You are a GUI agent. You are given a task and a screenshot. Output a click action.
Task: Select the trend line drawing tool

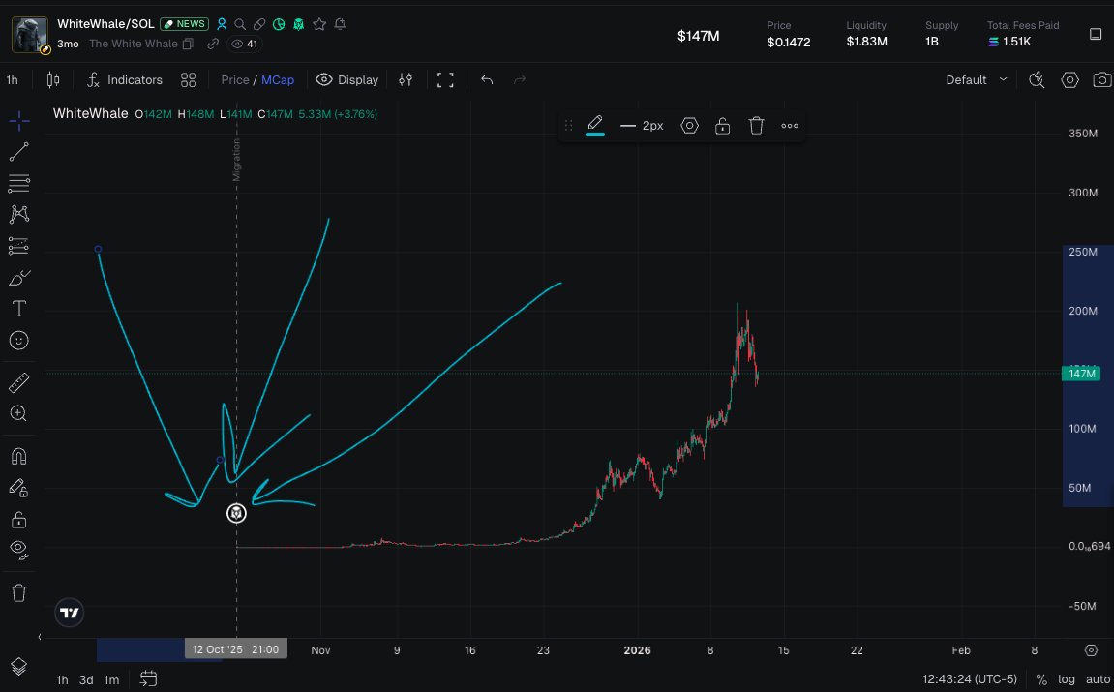coord(19,151)
